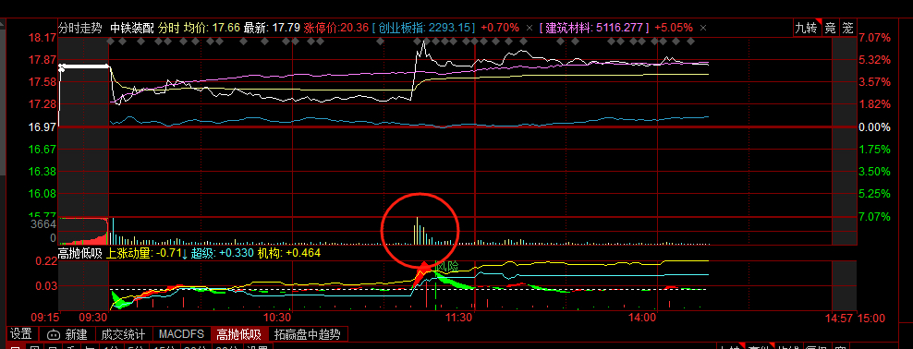Viewport: 913px width, 349px height.
Task: Remove the 创业板指 overlay with its × icon
Action: [530, 28]
